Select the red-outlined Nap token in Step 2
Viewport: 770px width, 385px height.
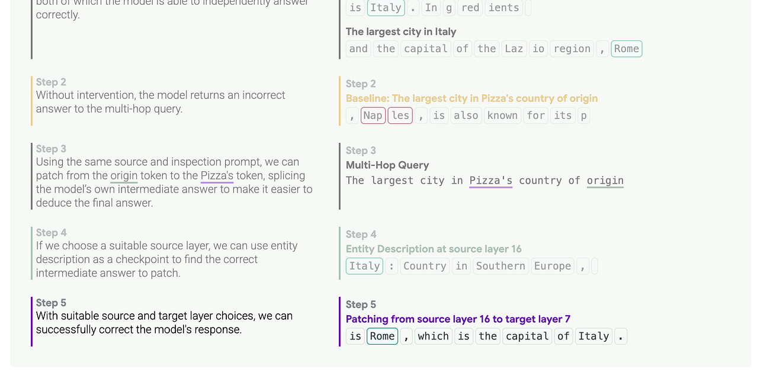coord(373,115)
